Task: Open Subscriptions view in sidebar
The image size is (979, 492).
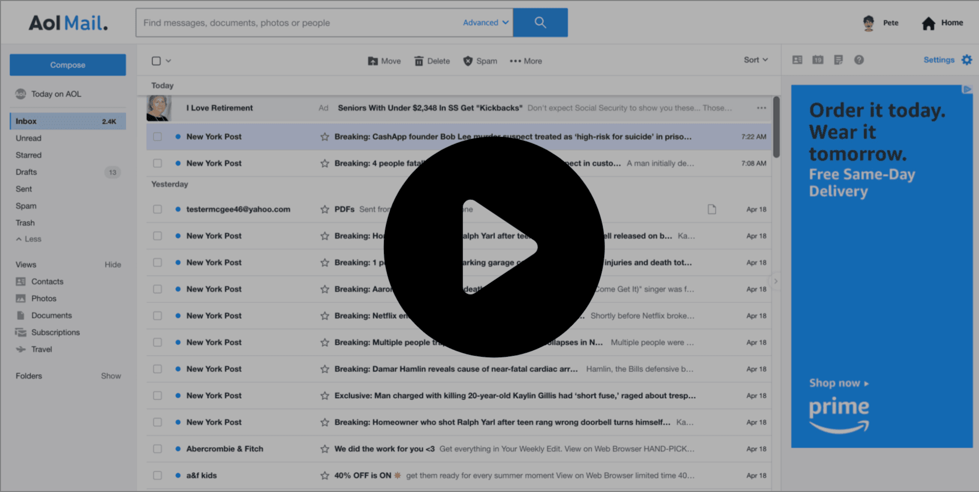Action: coord(47,332)
